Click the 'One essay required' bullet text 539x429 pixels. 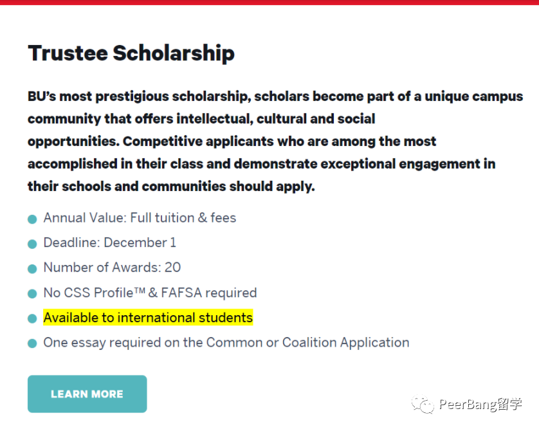(x=226, y=342)
